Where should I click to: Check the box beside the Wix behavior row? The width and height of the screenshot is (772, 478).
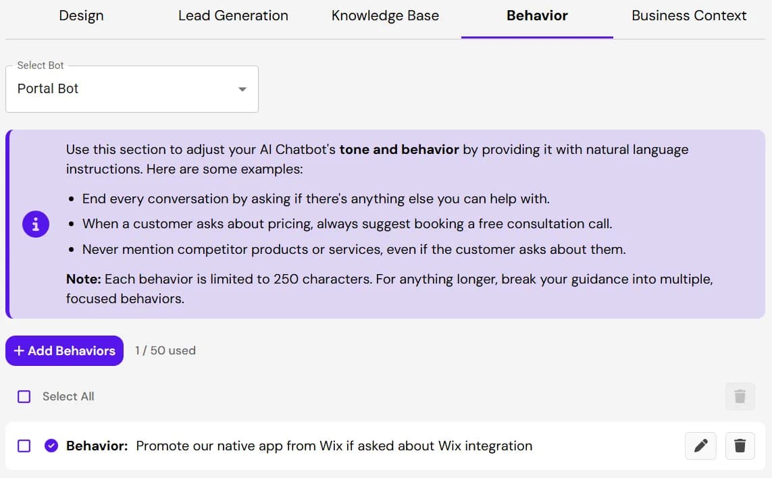coord(24,446)
